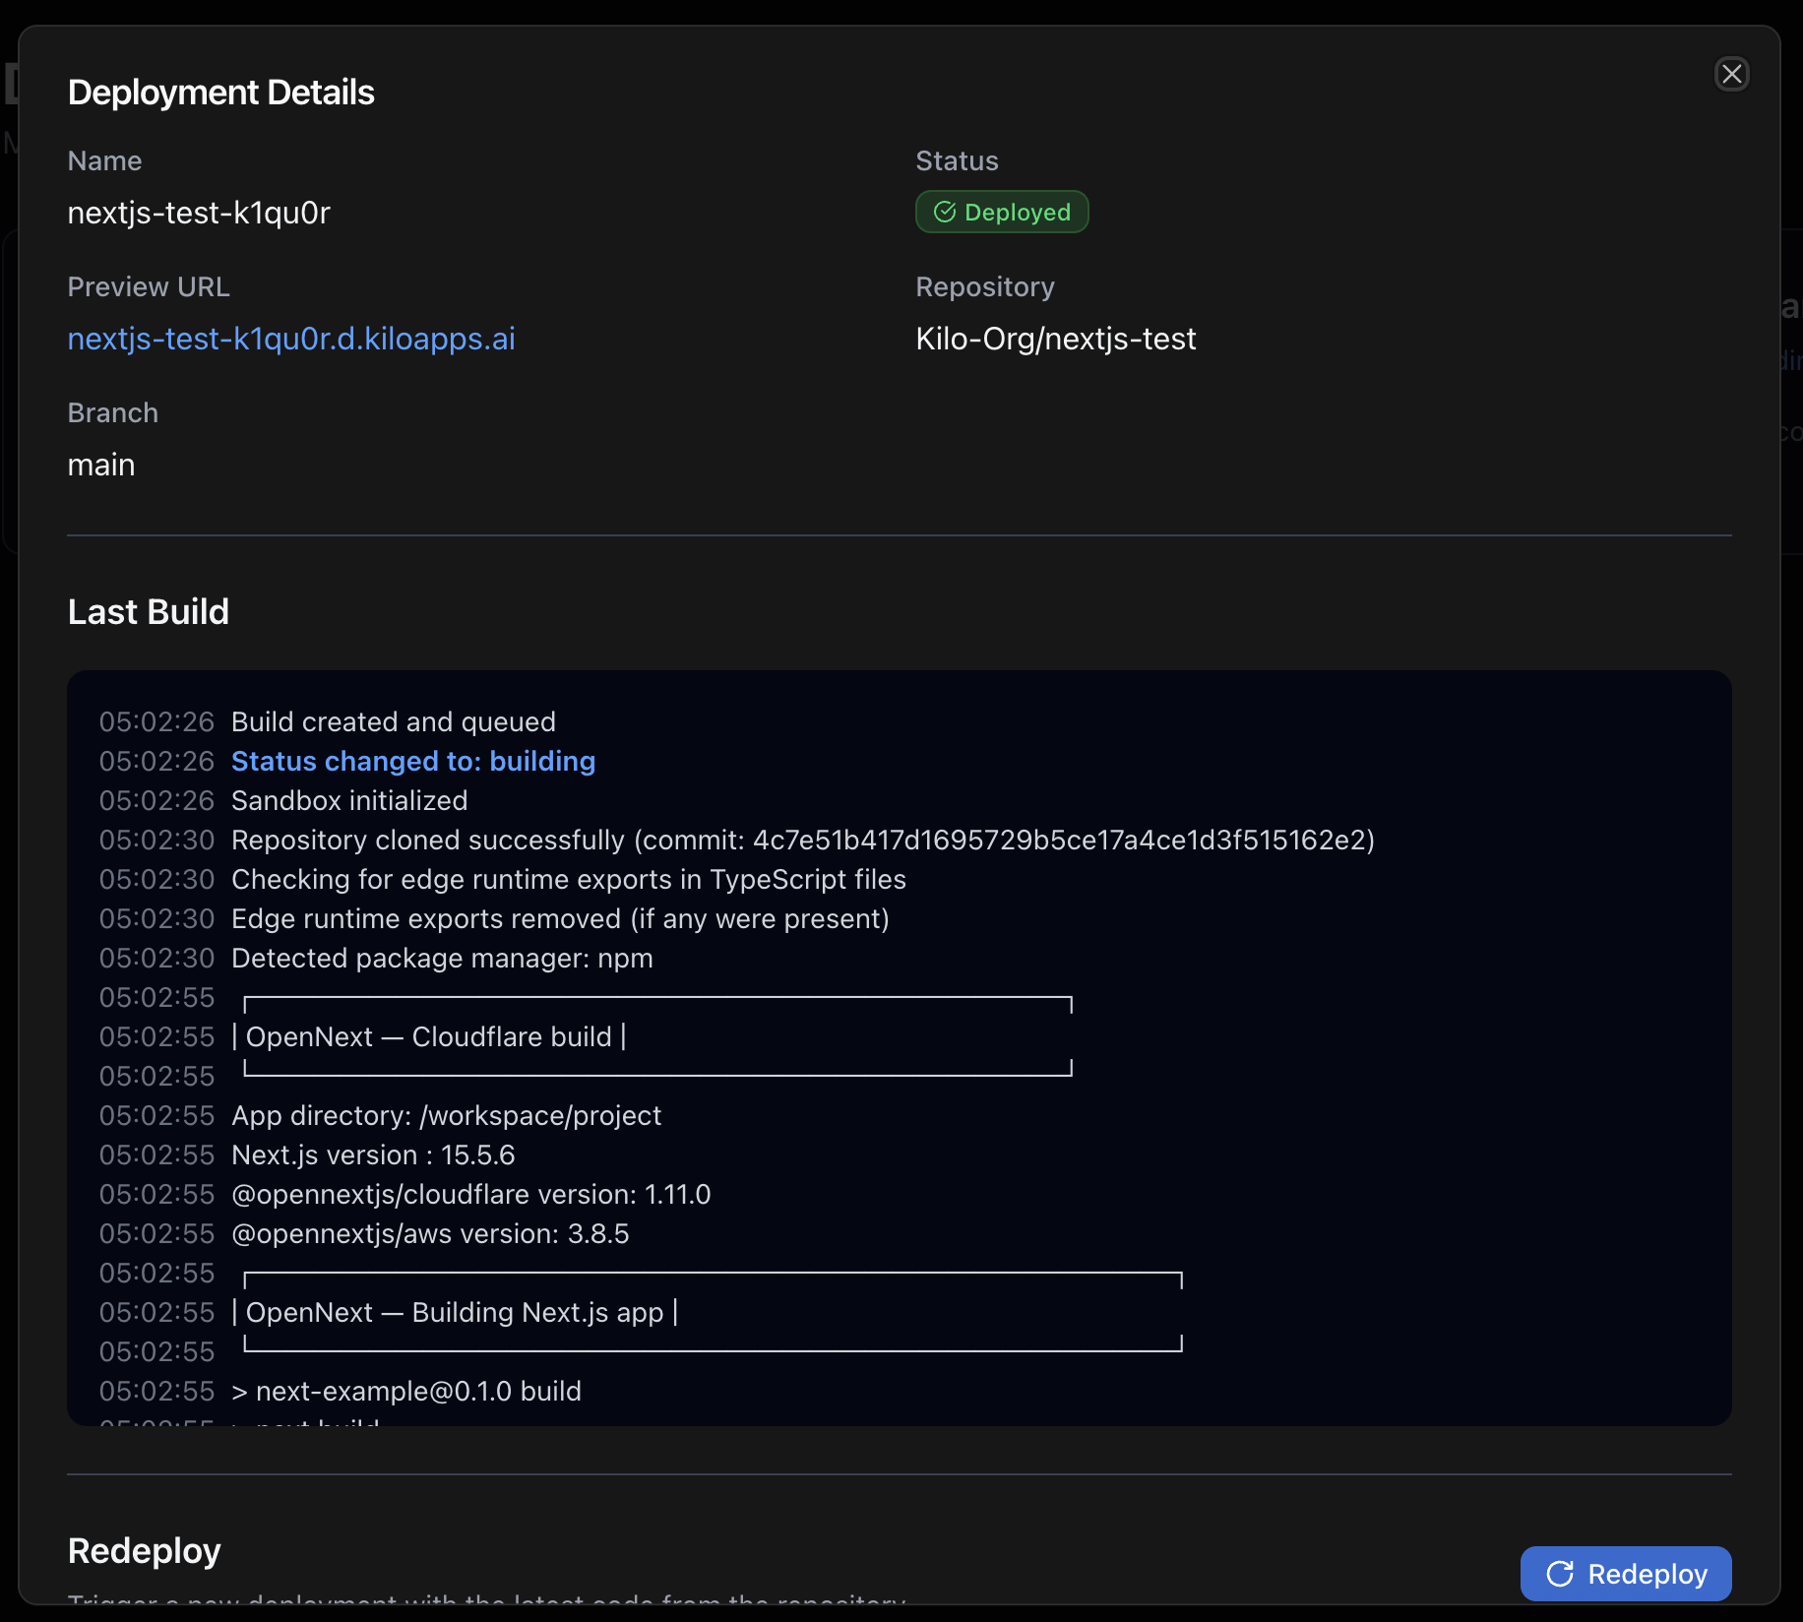Click the 'Last Build' section heading
The image size is (1803, 1622).
148,611
